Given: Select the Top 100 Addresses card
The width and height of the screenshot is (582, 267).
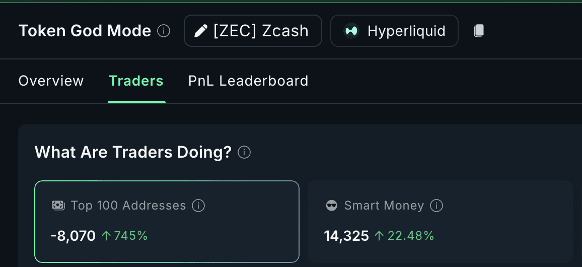Looking at the screenshot, I should coord(167,222).
